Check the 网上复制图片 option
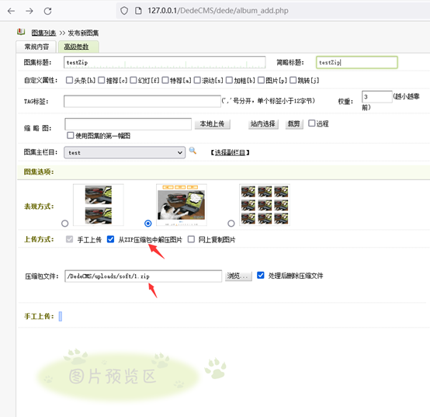This screenshot has width=430, height=417. coord(191,239)
